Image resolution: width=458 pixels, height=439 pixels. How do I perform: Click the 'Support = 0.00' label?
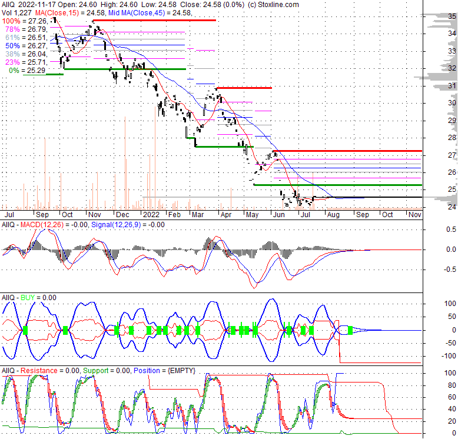coord(107,370)
